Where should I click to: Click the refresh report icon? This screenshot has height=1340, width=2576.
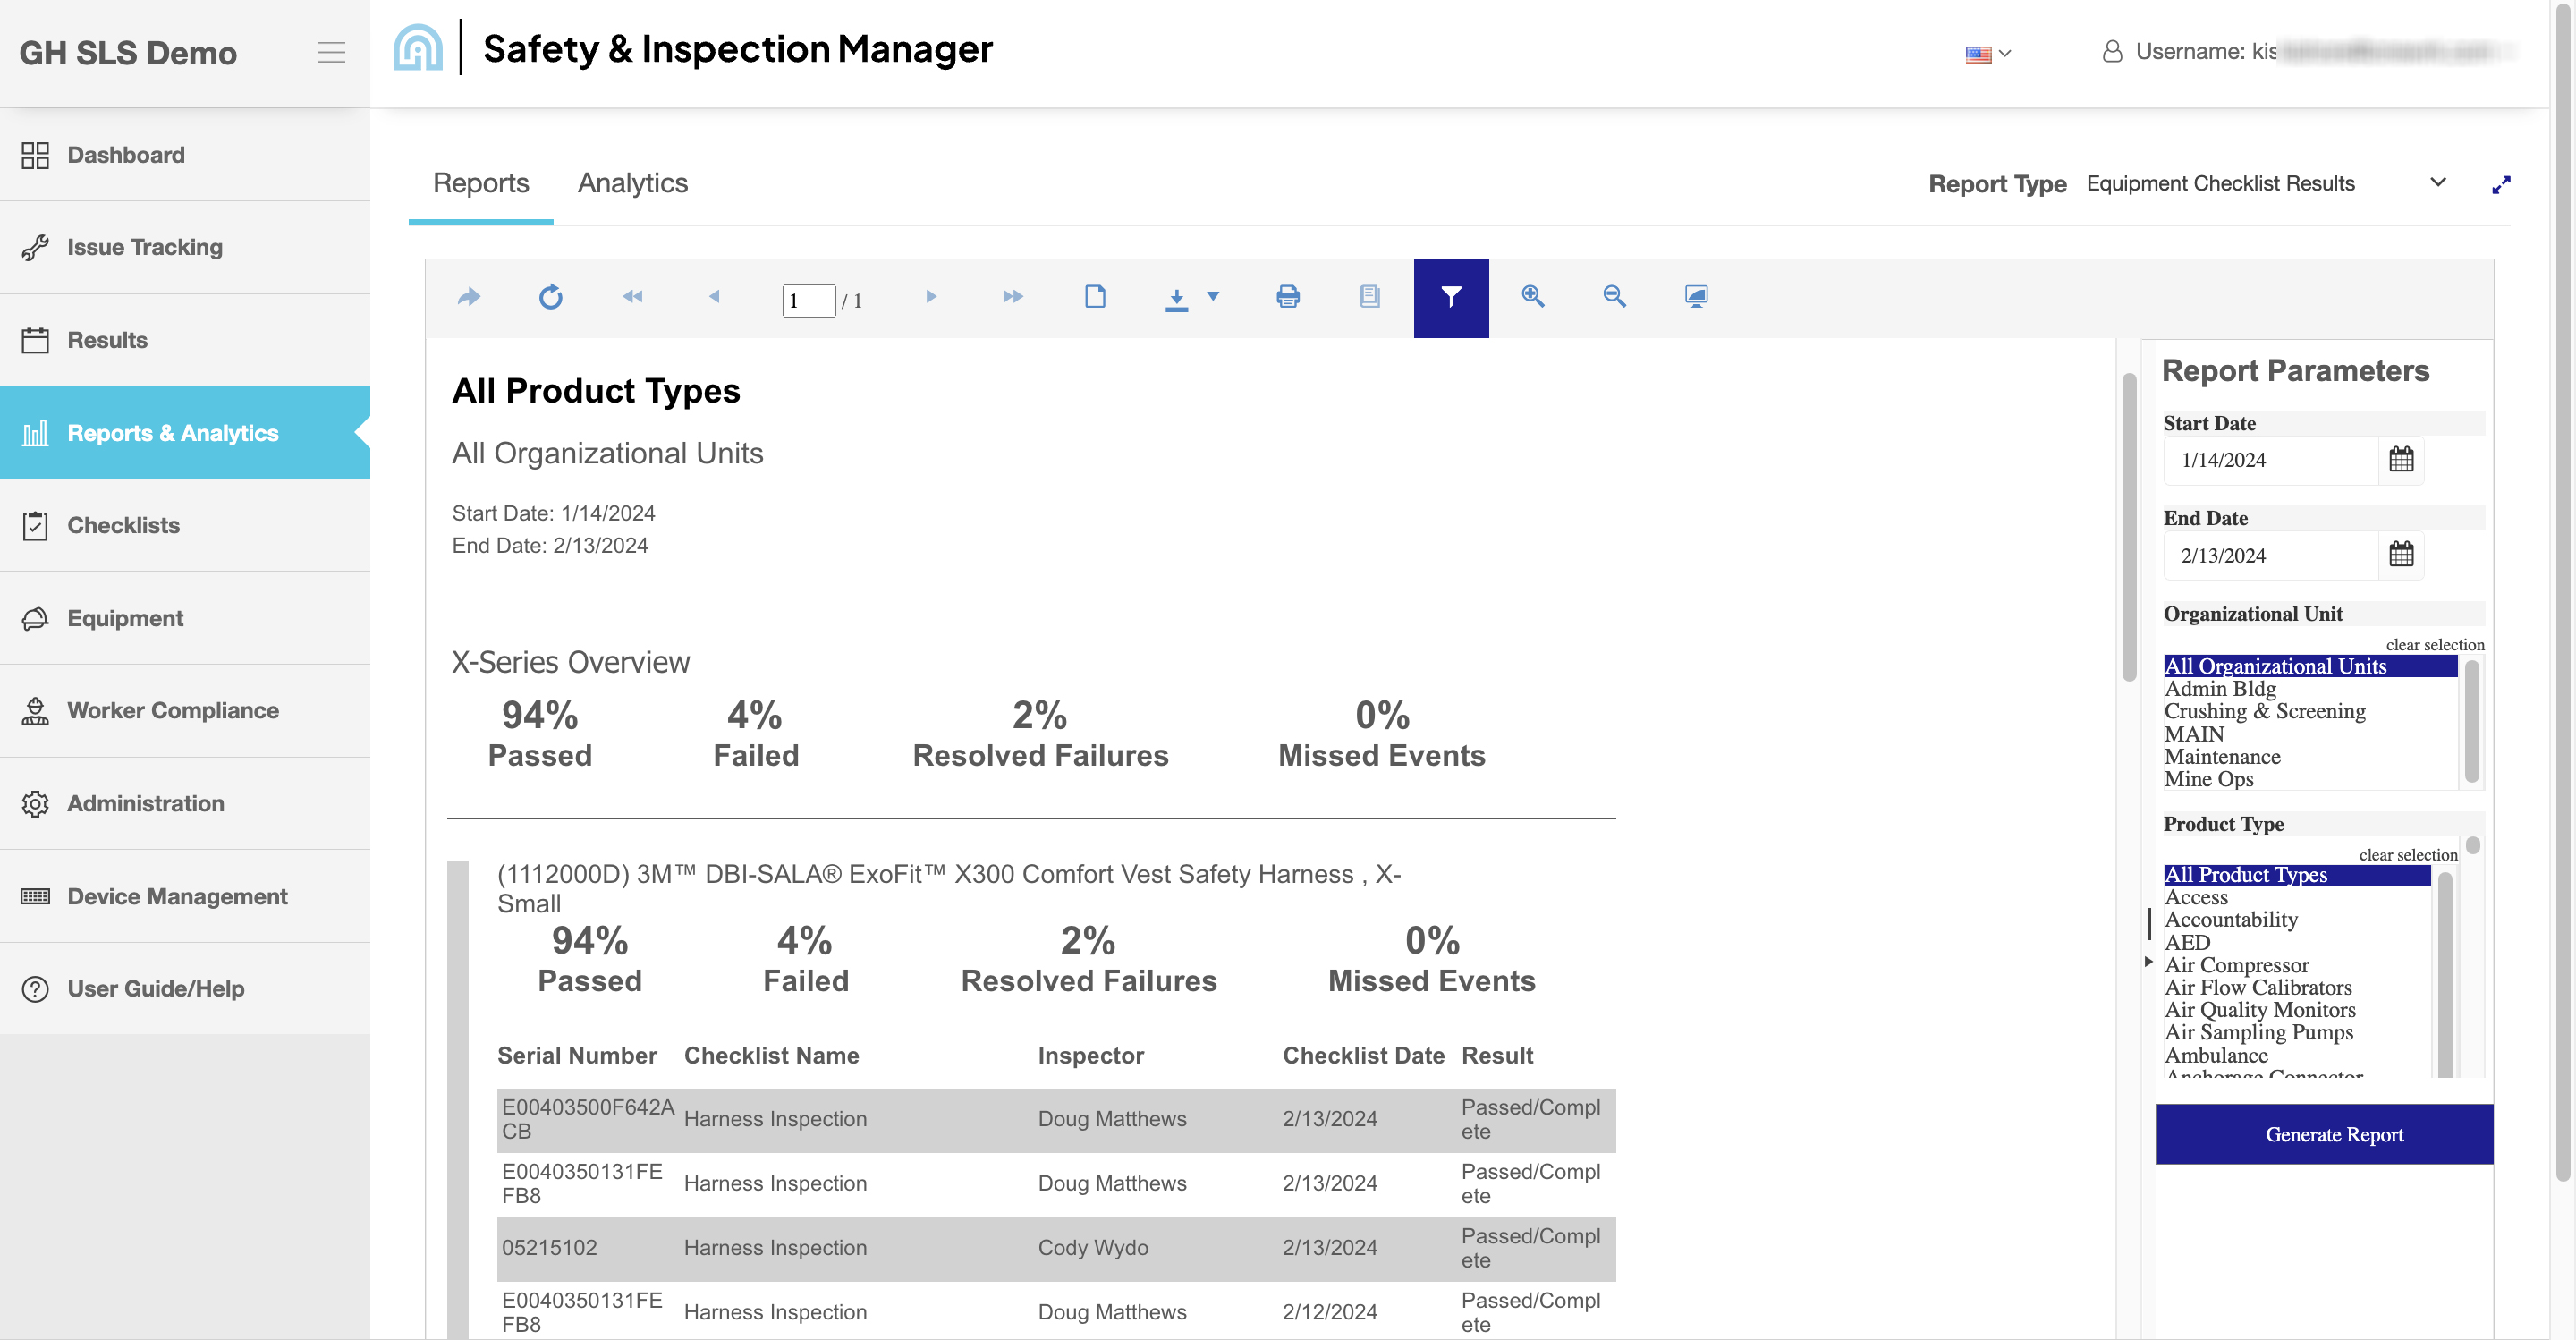click(x=550, y=297)
